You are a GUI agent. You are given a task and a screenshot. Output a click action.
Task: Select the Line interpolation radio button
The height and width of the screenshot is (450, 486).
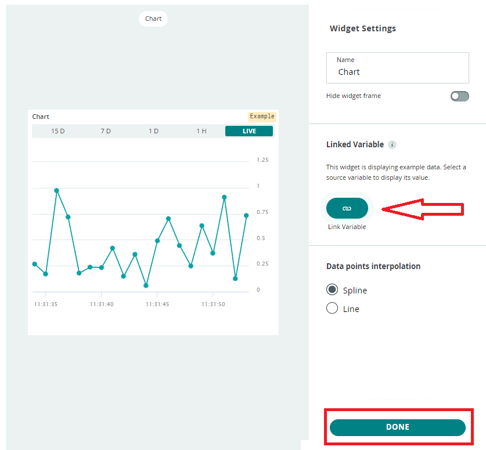332,309
